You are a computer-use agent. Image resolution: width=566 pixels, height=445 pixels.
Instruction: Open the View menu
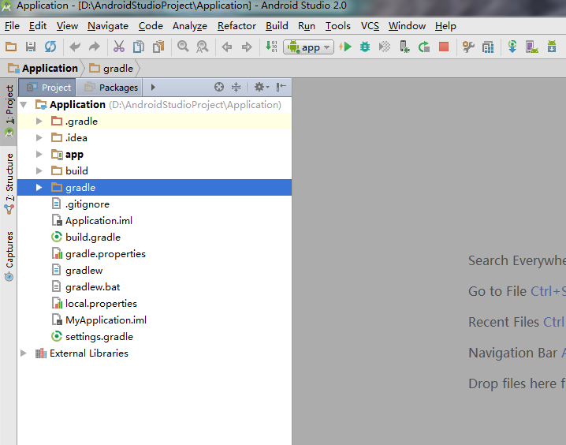[x=67, y=26]
